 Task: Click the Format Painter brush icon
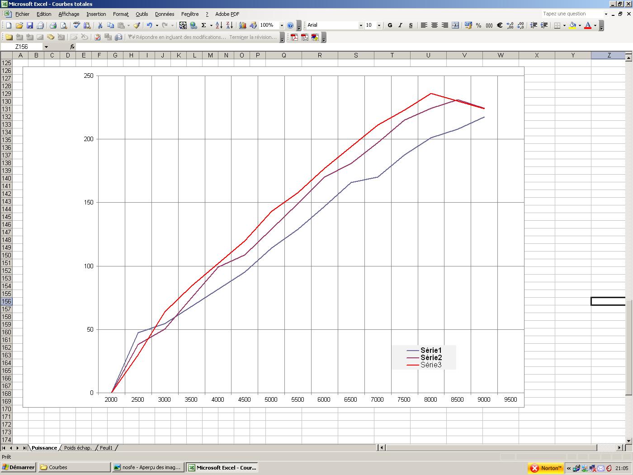(137, 25)
